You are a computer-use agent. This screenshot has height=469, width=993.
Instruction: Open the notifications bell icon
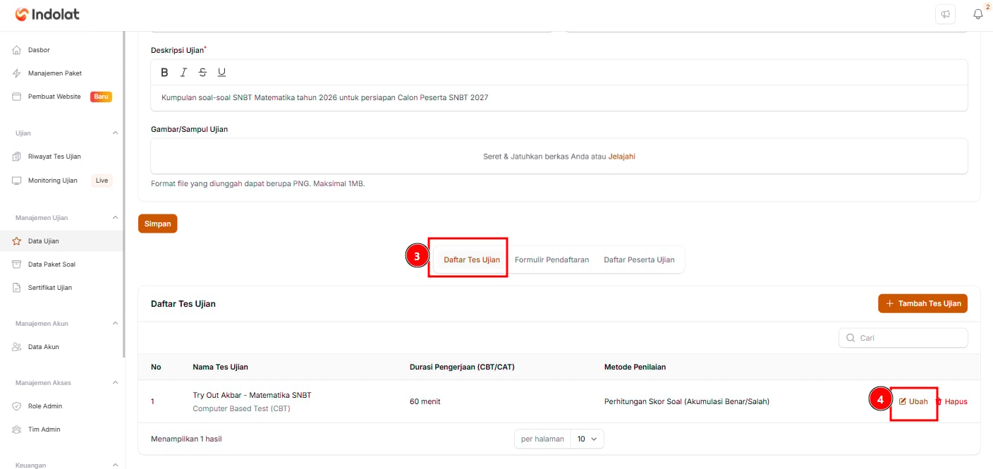[x=977, y=14]
